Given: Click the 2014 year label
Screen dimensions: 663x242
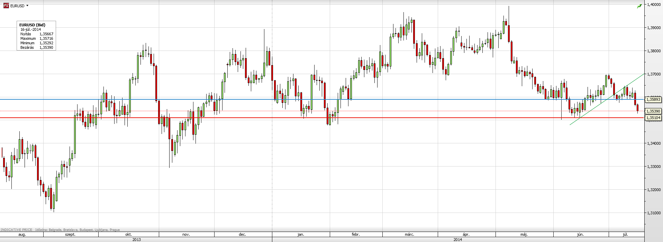Looking at the screenshot, I should point(458,239).
